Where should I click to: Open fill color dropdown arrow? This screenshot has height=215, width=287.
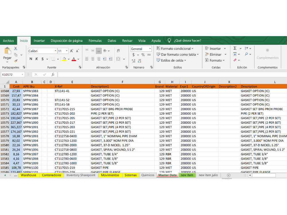[x=69, y=59]
